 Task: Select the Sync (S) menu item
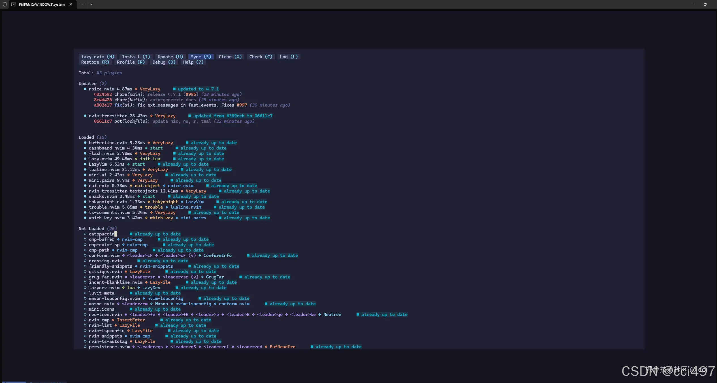pos(201,57)
